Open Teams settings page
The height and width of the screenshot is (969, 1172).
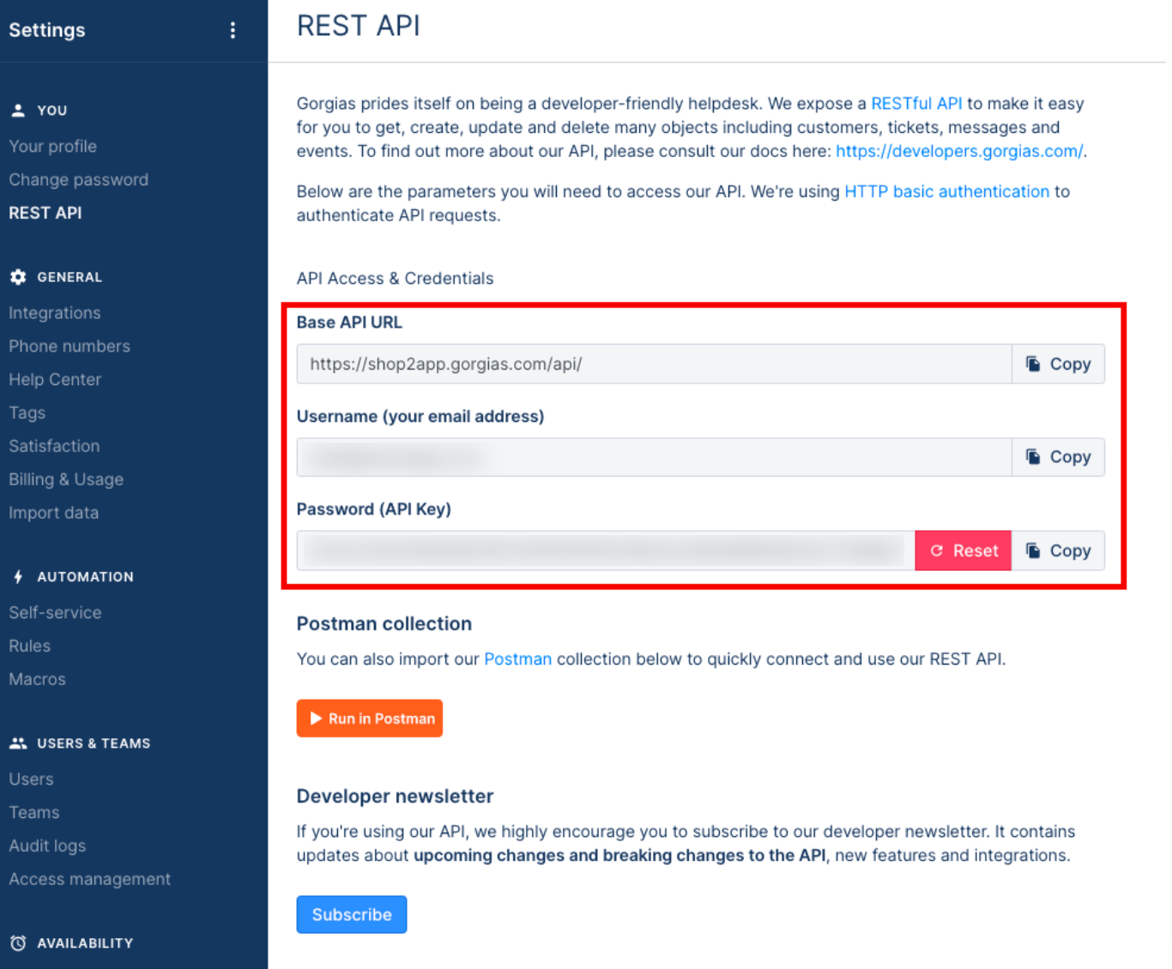pyautogui.click(x=34, y=812)
